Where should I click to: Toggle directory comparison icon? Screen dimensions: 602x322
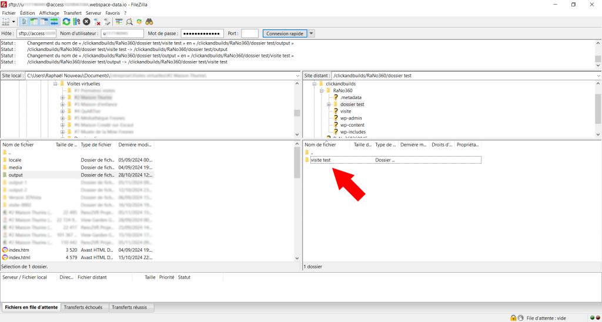pyautogui.click(x=129, y=22)
